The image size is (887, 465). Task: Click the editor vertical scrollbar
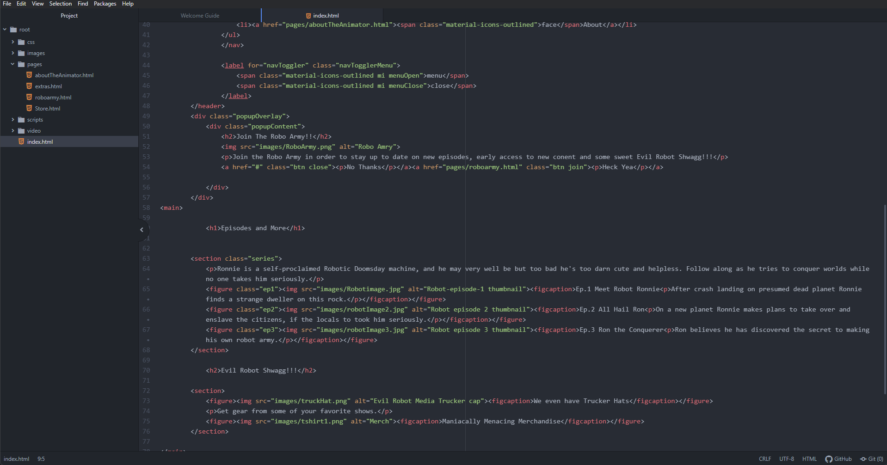pos(885,299)
